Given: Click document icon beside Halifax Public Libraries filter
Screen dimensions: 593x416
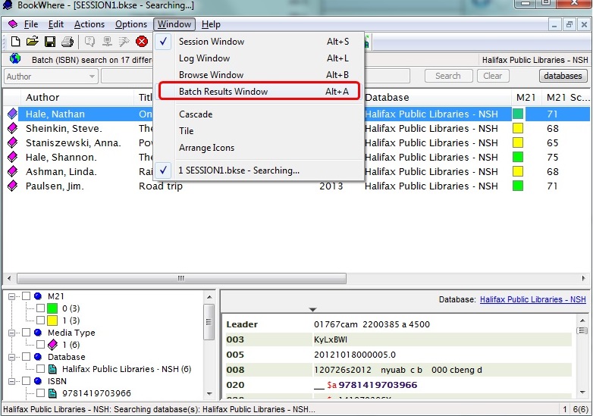Looking at the screenshot, I should [x=52, y=369].
